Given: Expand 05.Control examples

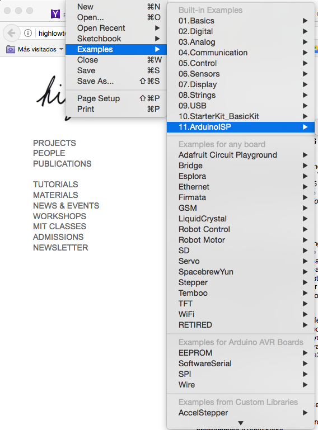Looking at the screenshot, I should [x=241, y=63].
